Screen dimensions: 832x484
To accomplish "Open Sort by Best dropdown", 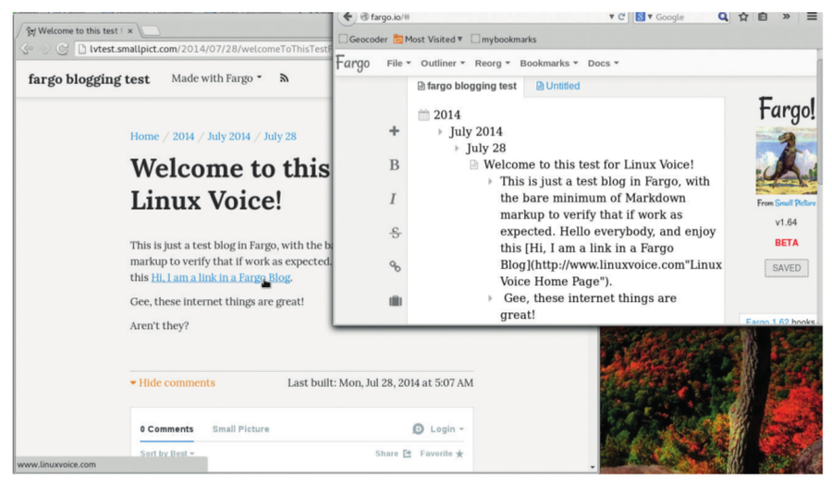I will click(x=167, y=454).
